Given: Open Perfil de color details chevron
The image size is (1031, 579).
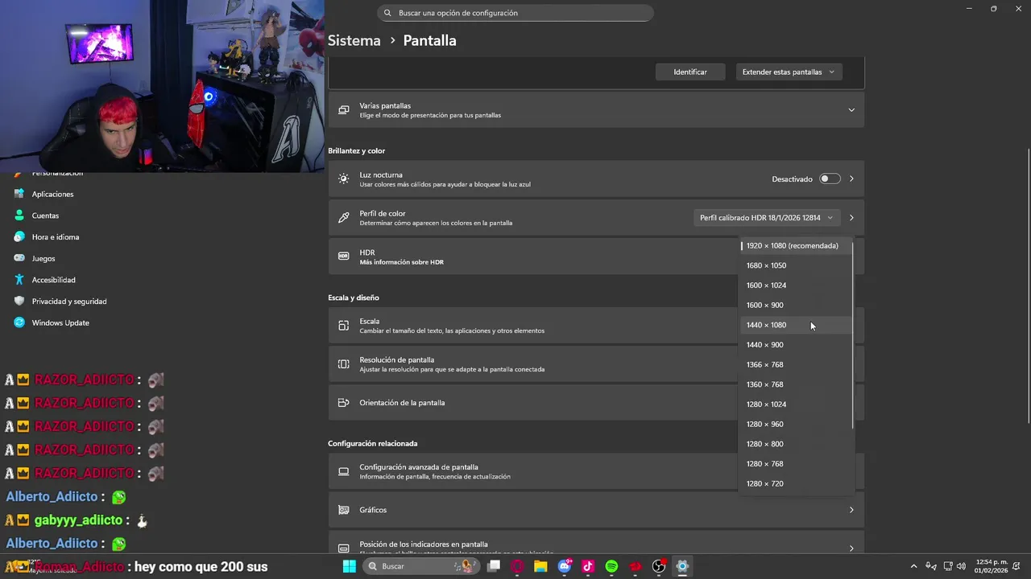Looking at the screenshot, I should (x=851, y=217).
